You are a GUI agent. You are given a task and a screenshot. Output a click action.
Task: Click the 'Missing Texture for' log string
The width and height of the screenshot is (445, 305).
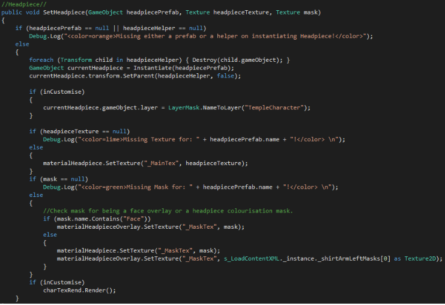click(x=139, y=139)
